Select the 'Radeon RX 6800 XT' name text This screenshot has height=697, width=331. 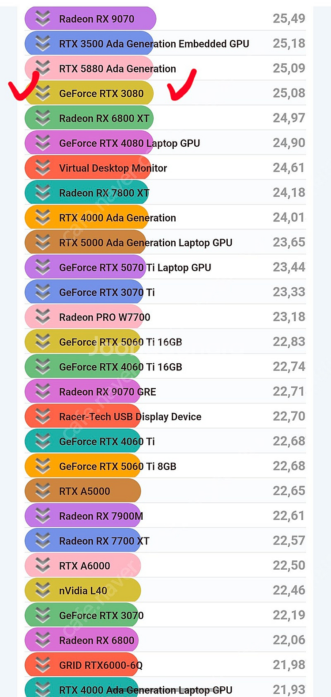point(104,118)
